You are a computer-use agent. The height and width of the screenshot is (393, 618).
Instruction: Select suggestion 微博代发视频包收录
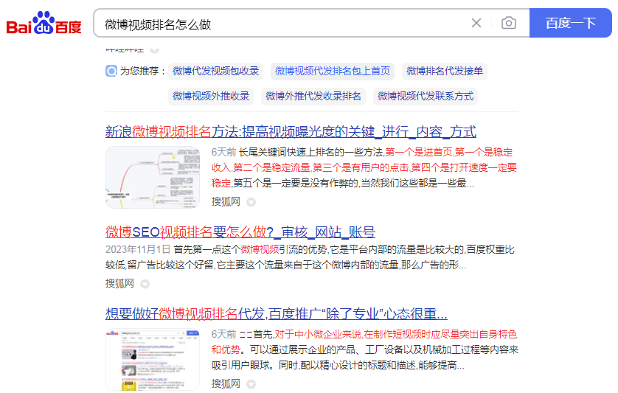pyautogui.click(x=215, y=72)
